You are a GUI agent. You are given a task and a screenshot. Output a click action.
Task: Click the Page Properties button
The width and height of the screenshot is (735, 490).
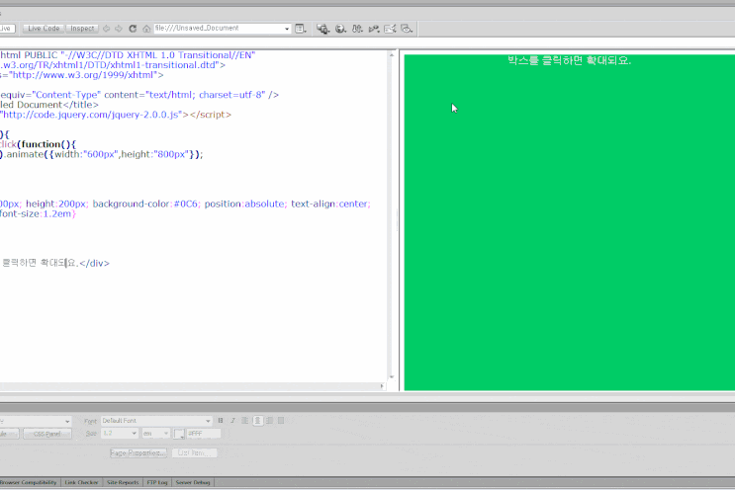[x=138, y=452]
